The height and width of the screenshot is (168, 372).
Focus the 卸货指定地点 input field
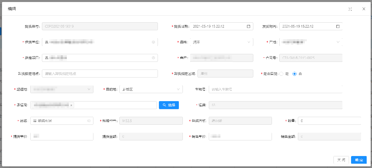pyautogui.click(x=100, y=74)
